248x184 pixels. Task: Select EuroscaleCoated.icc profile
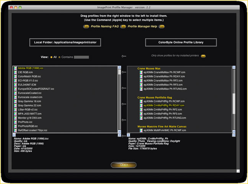[x=29, y=93]
